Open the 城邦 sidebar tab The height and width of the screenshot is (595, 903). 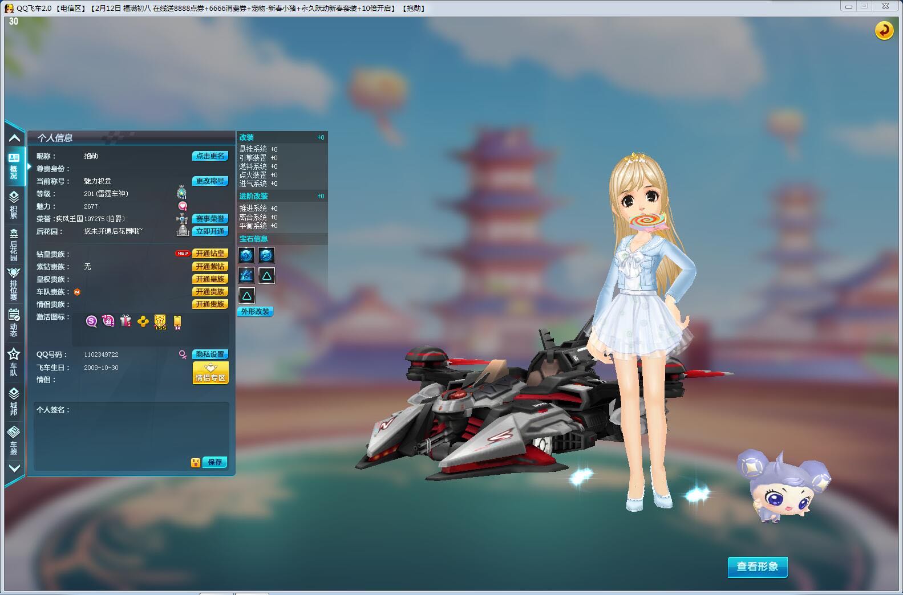14,402
